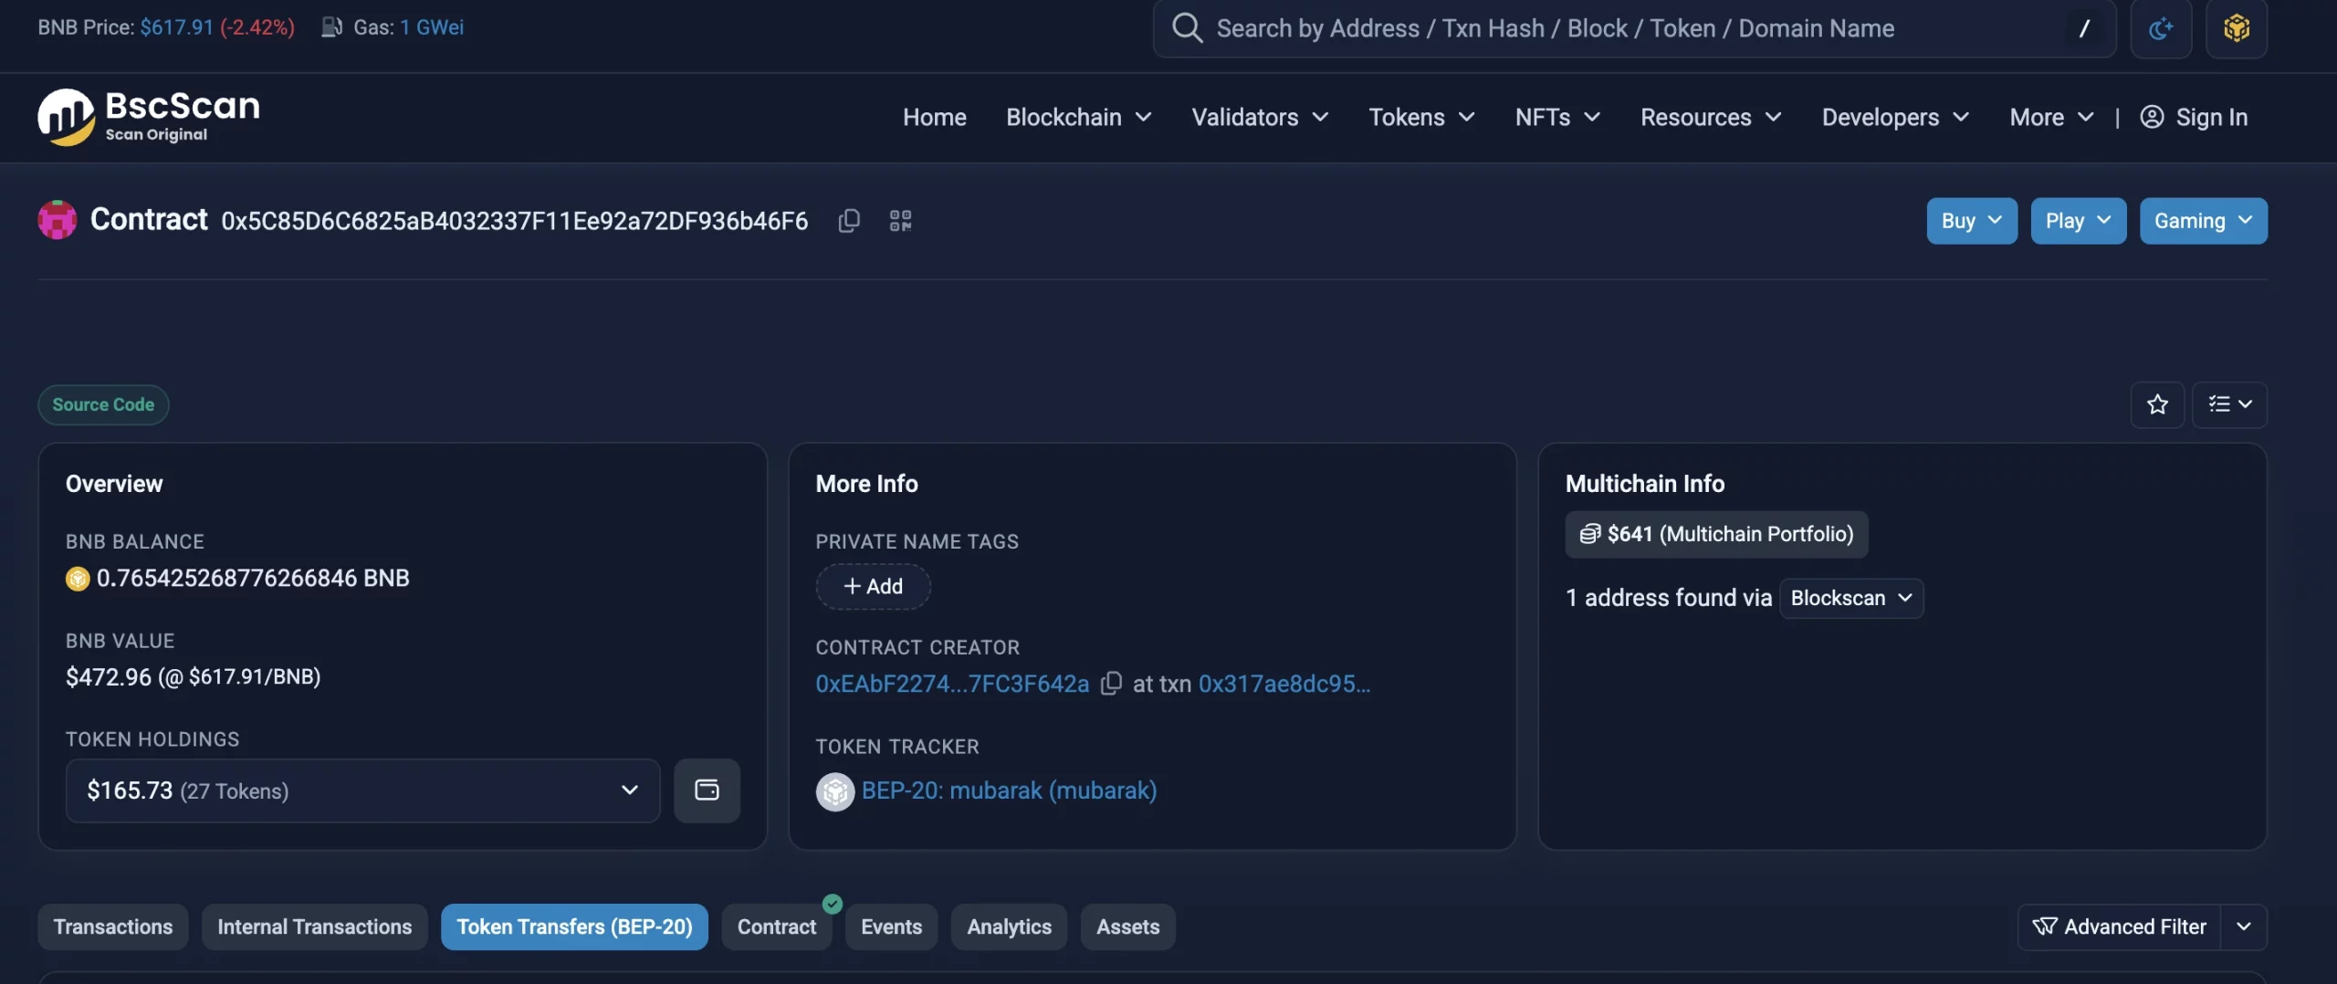Copy the contract creator address icon
2337x984 pixels.
click(x=1111, y=684)
